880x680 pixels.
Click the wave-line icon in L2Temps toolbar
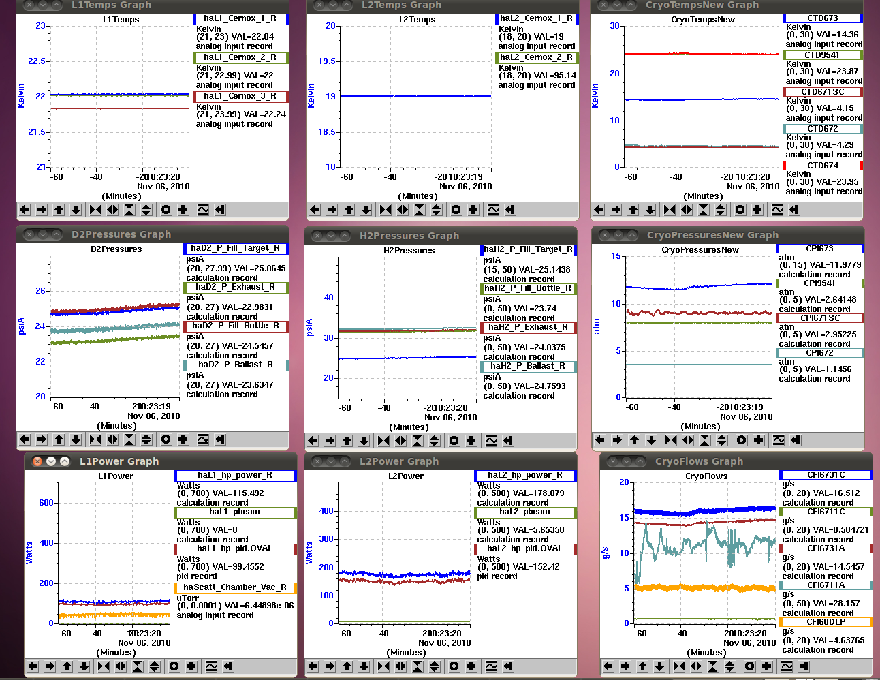click(493, 210)
